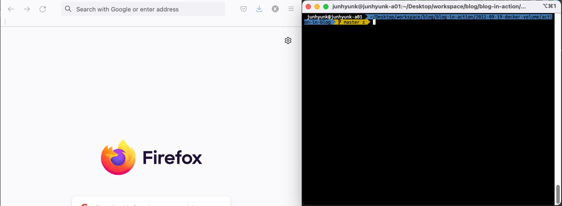Click the Firefox logo on new tab

118,157
